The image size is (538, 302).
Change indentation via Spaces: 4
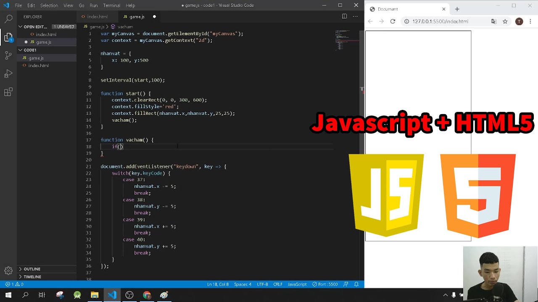(x=243, y=284)
